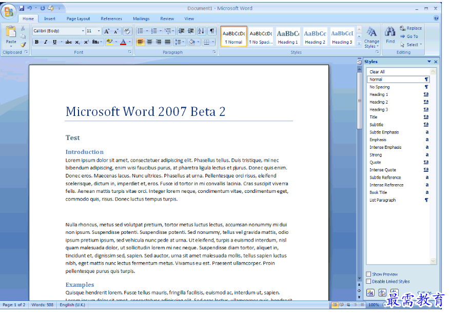The width and height of the screenshot is (449, 316).
Task: Apply text highlight color
Action: (109, 42)
